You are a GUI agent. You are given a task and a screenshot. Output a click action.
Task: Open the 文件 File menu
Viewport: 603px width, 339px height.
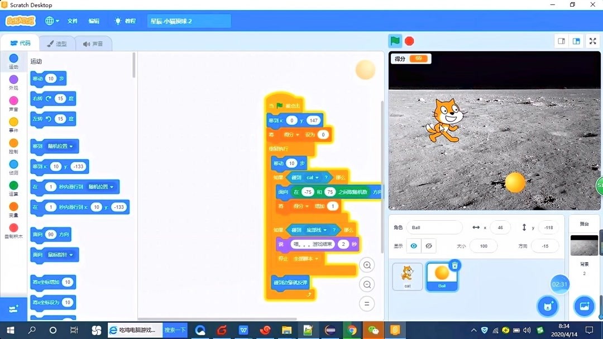coord(73,20)
